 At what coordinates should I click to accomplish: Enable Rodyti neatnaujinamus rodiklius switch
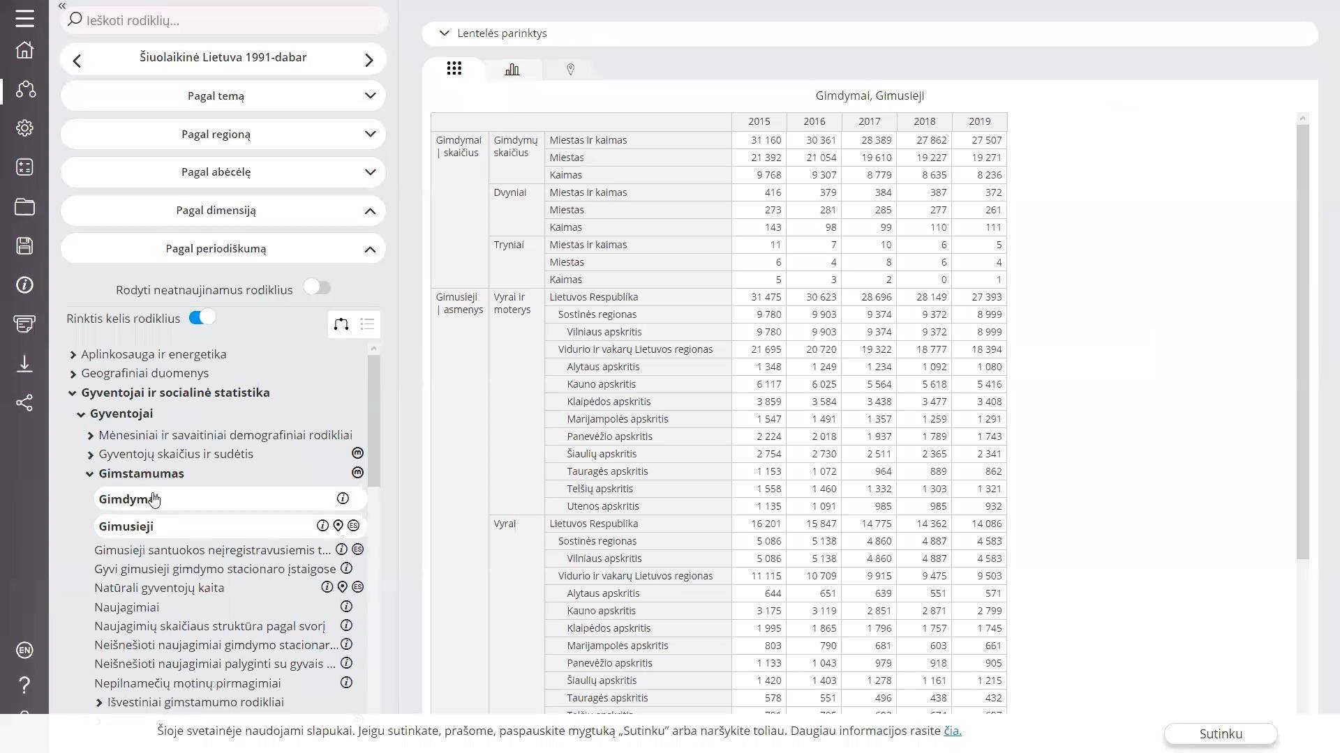317,287
